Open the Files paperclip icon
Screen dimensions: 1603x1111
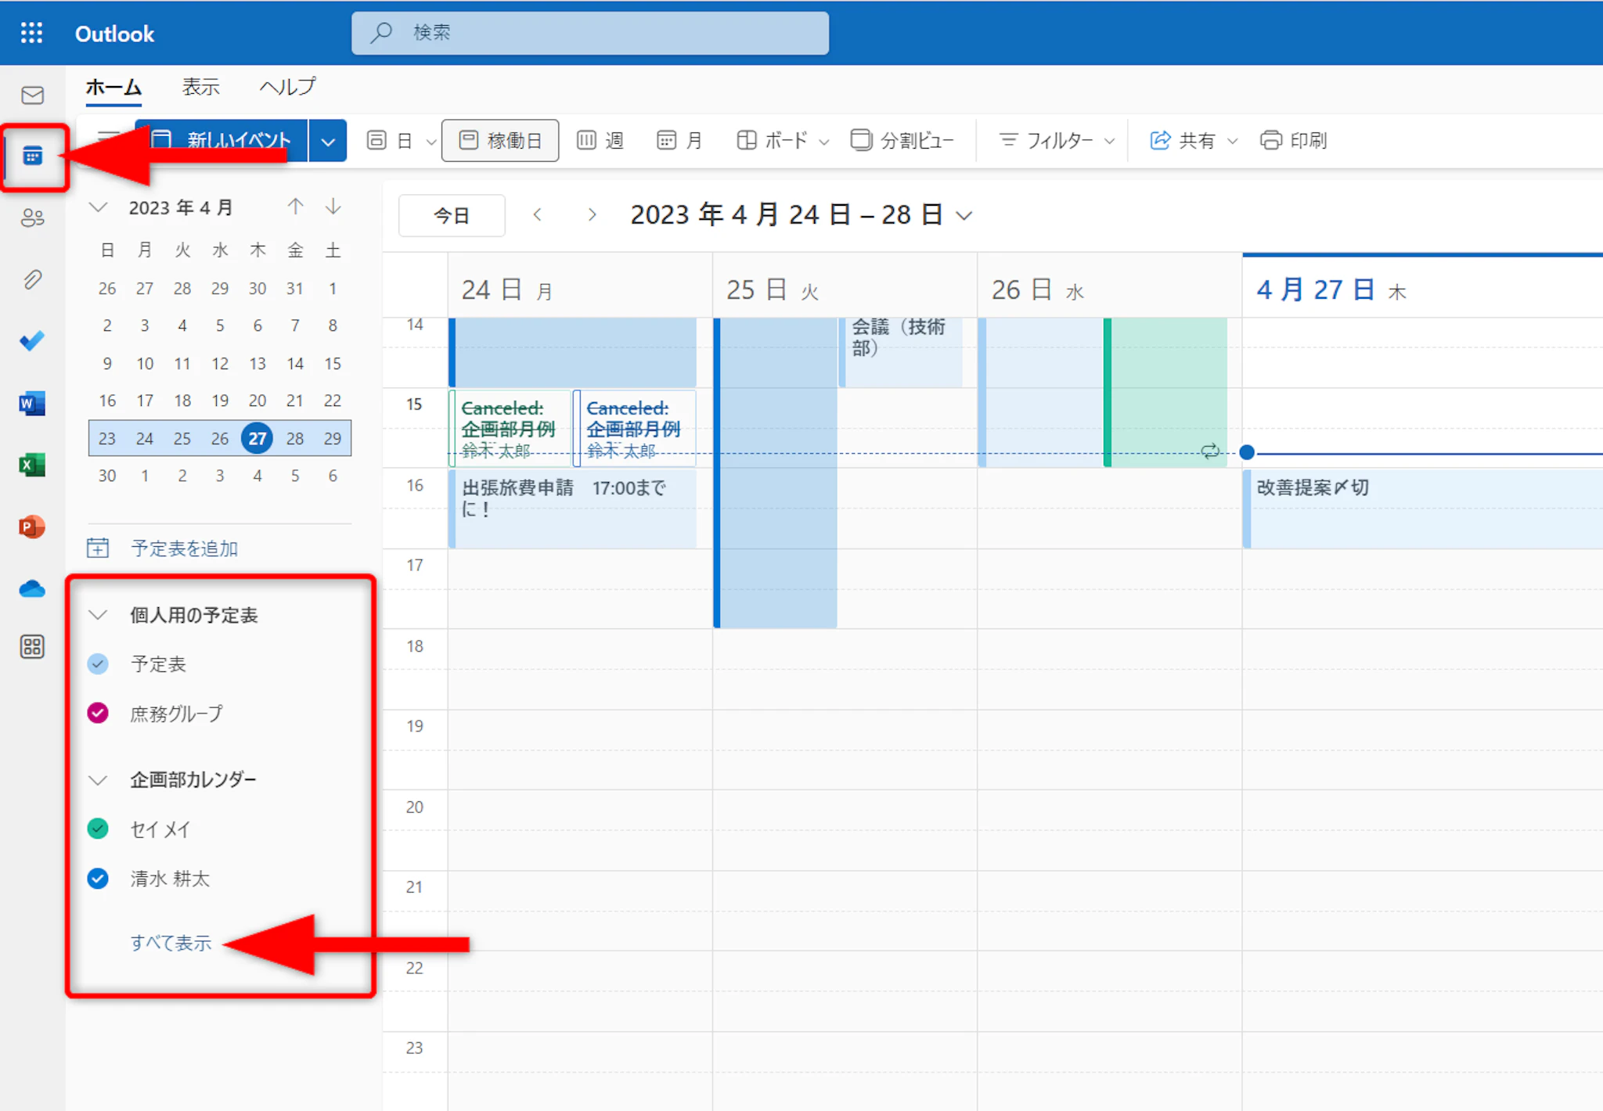click(x=32, y=279)
